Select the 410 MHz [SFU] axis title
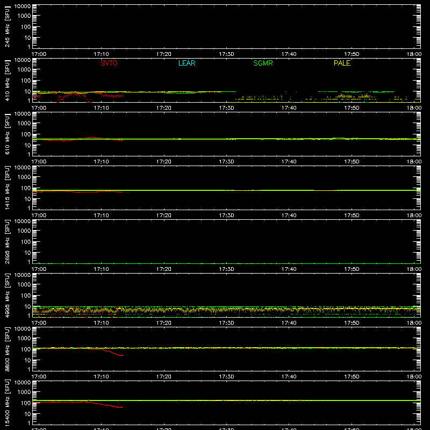Screen dimensions: 430x430 [7, 81]
